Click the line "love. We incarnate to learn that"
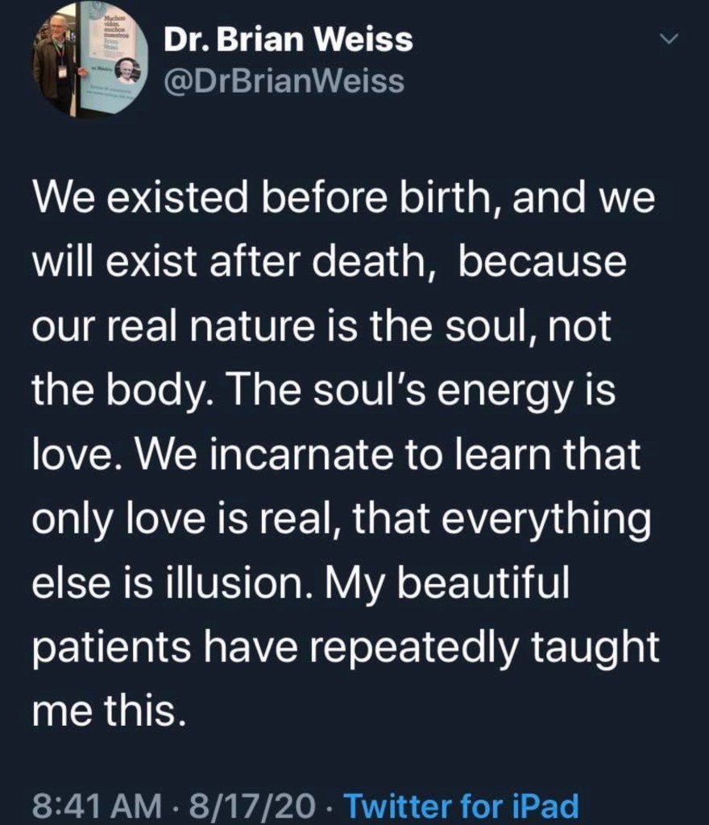 [x=336, y=456]
